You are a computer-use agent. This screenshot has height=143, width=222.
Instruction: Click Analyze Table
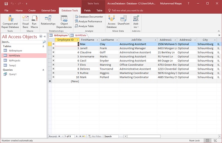click(84, 26)
